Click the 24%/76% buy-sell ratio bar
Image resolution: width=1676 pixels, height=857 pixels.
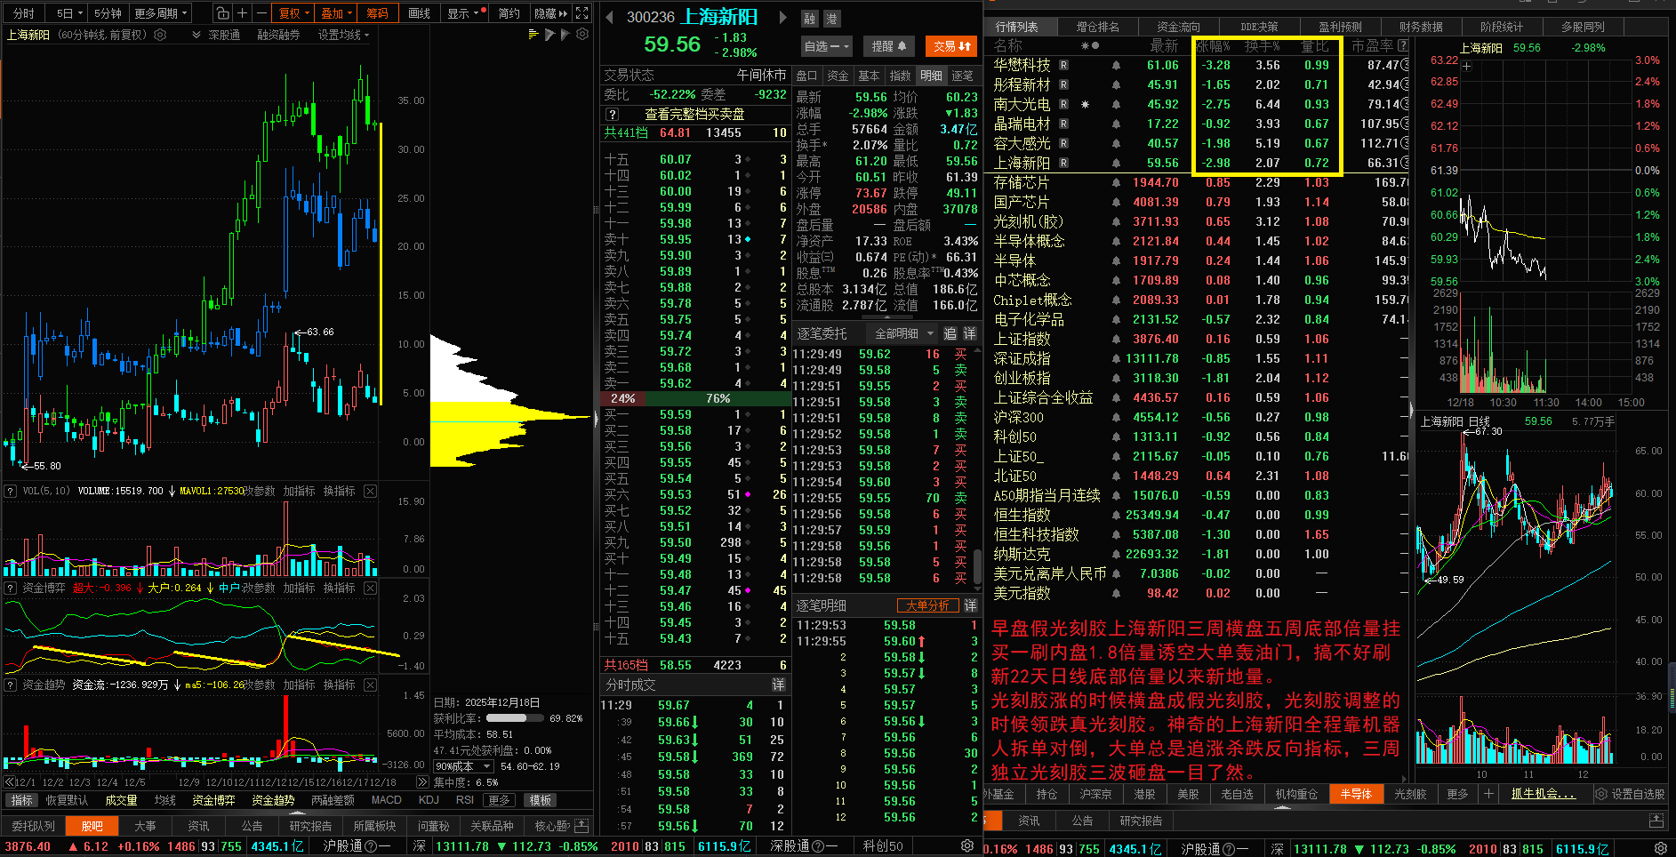coord(694,398)
